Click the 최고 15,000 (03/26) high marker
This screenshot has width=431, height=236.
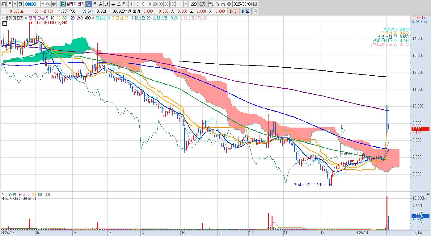click(48, 23)
